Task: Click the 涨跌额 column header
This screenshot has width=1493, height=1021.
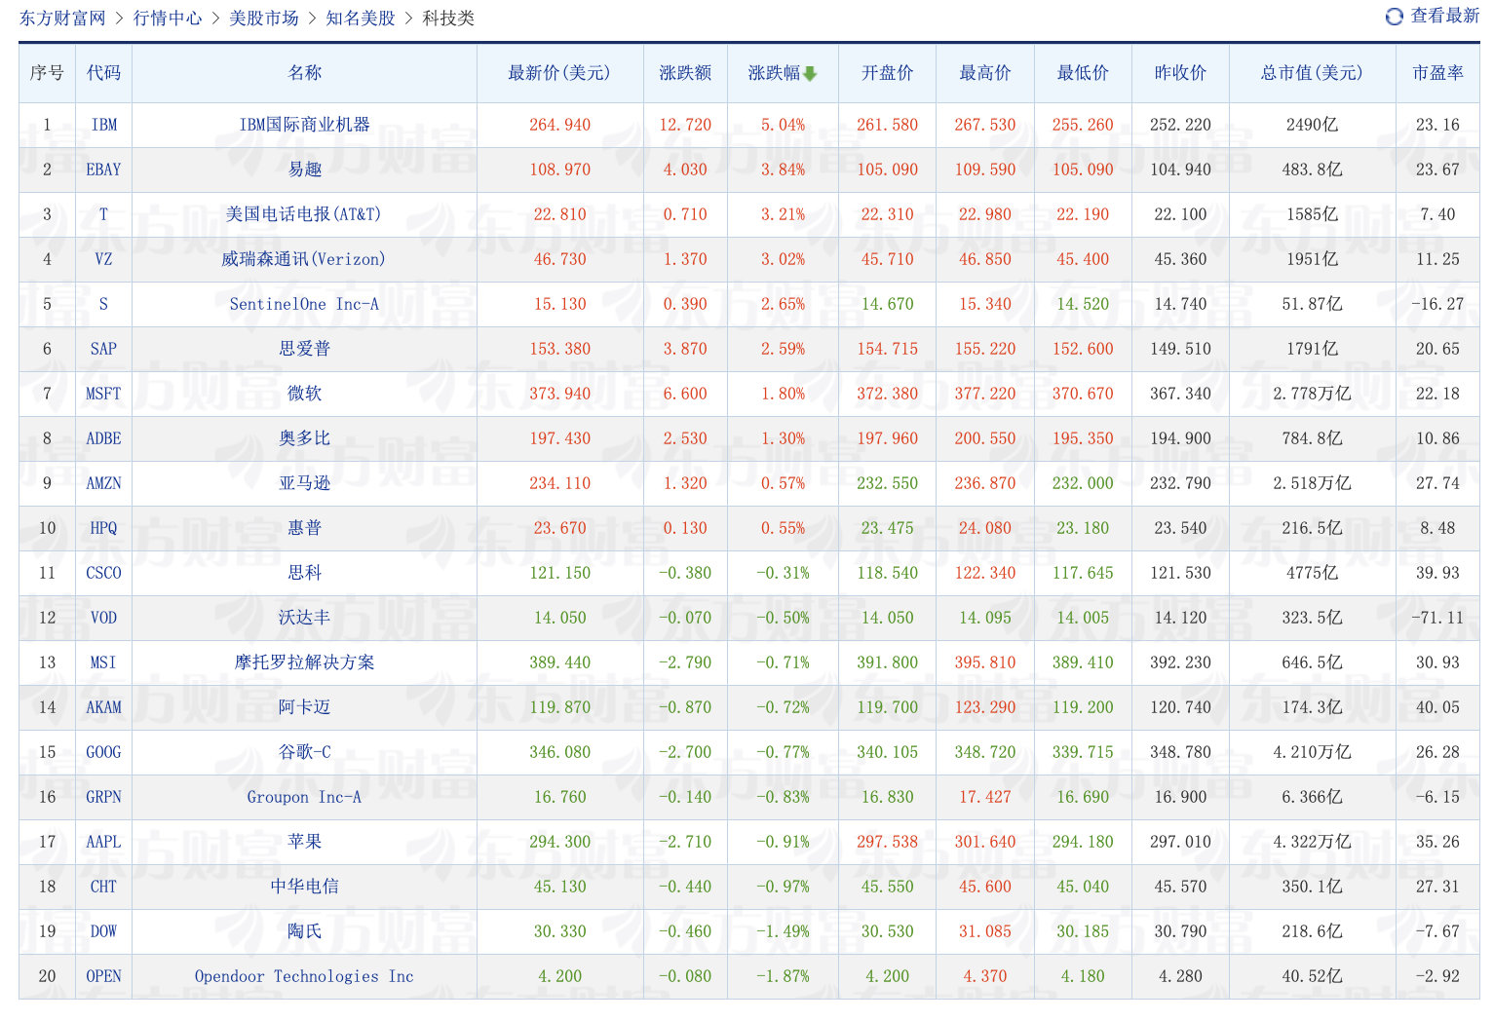Action: 685,73
